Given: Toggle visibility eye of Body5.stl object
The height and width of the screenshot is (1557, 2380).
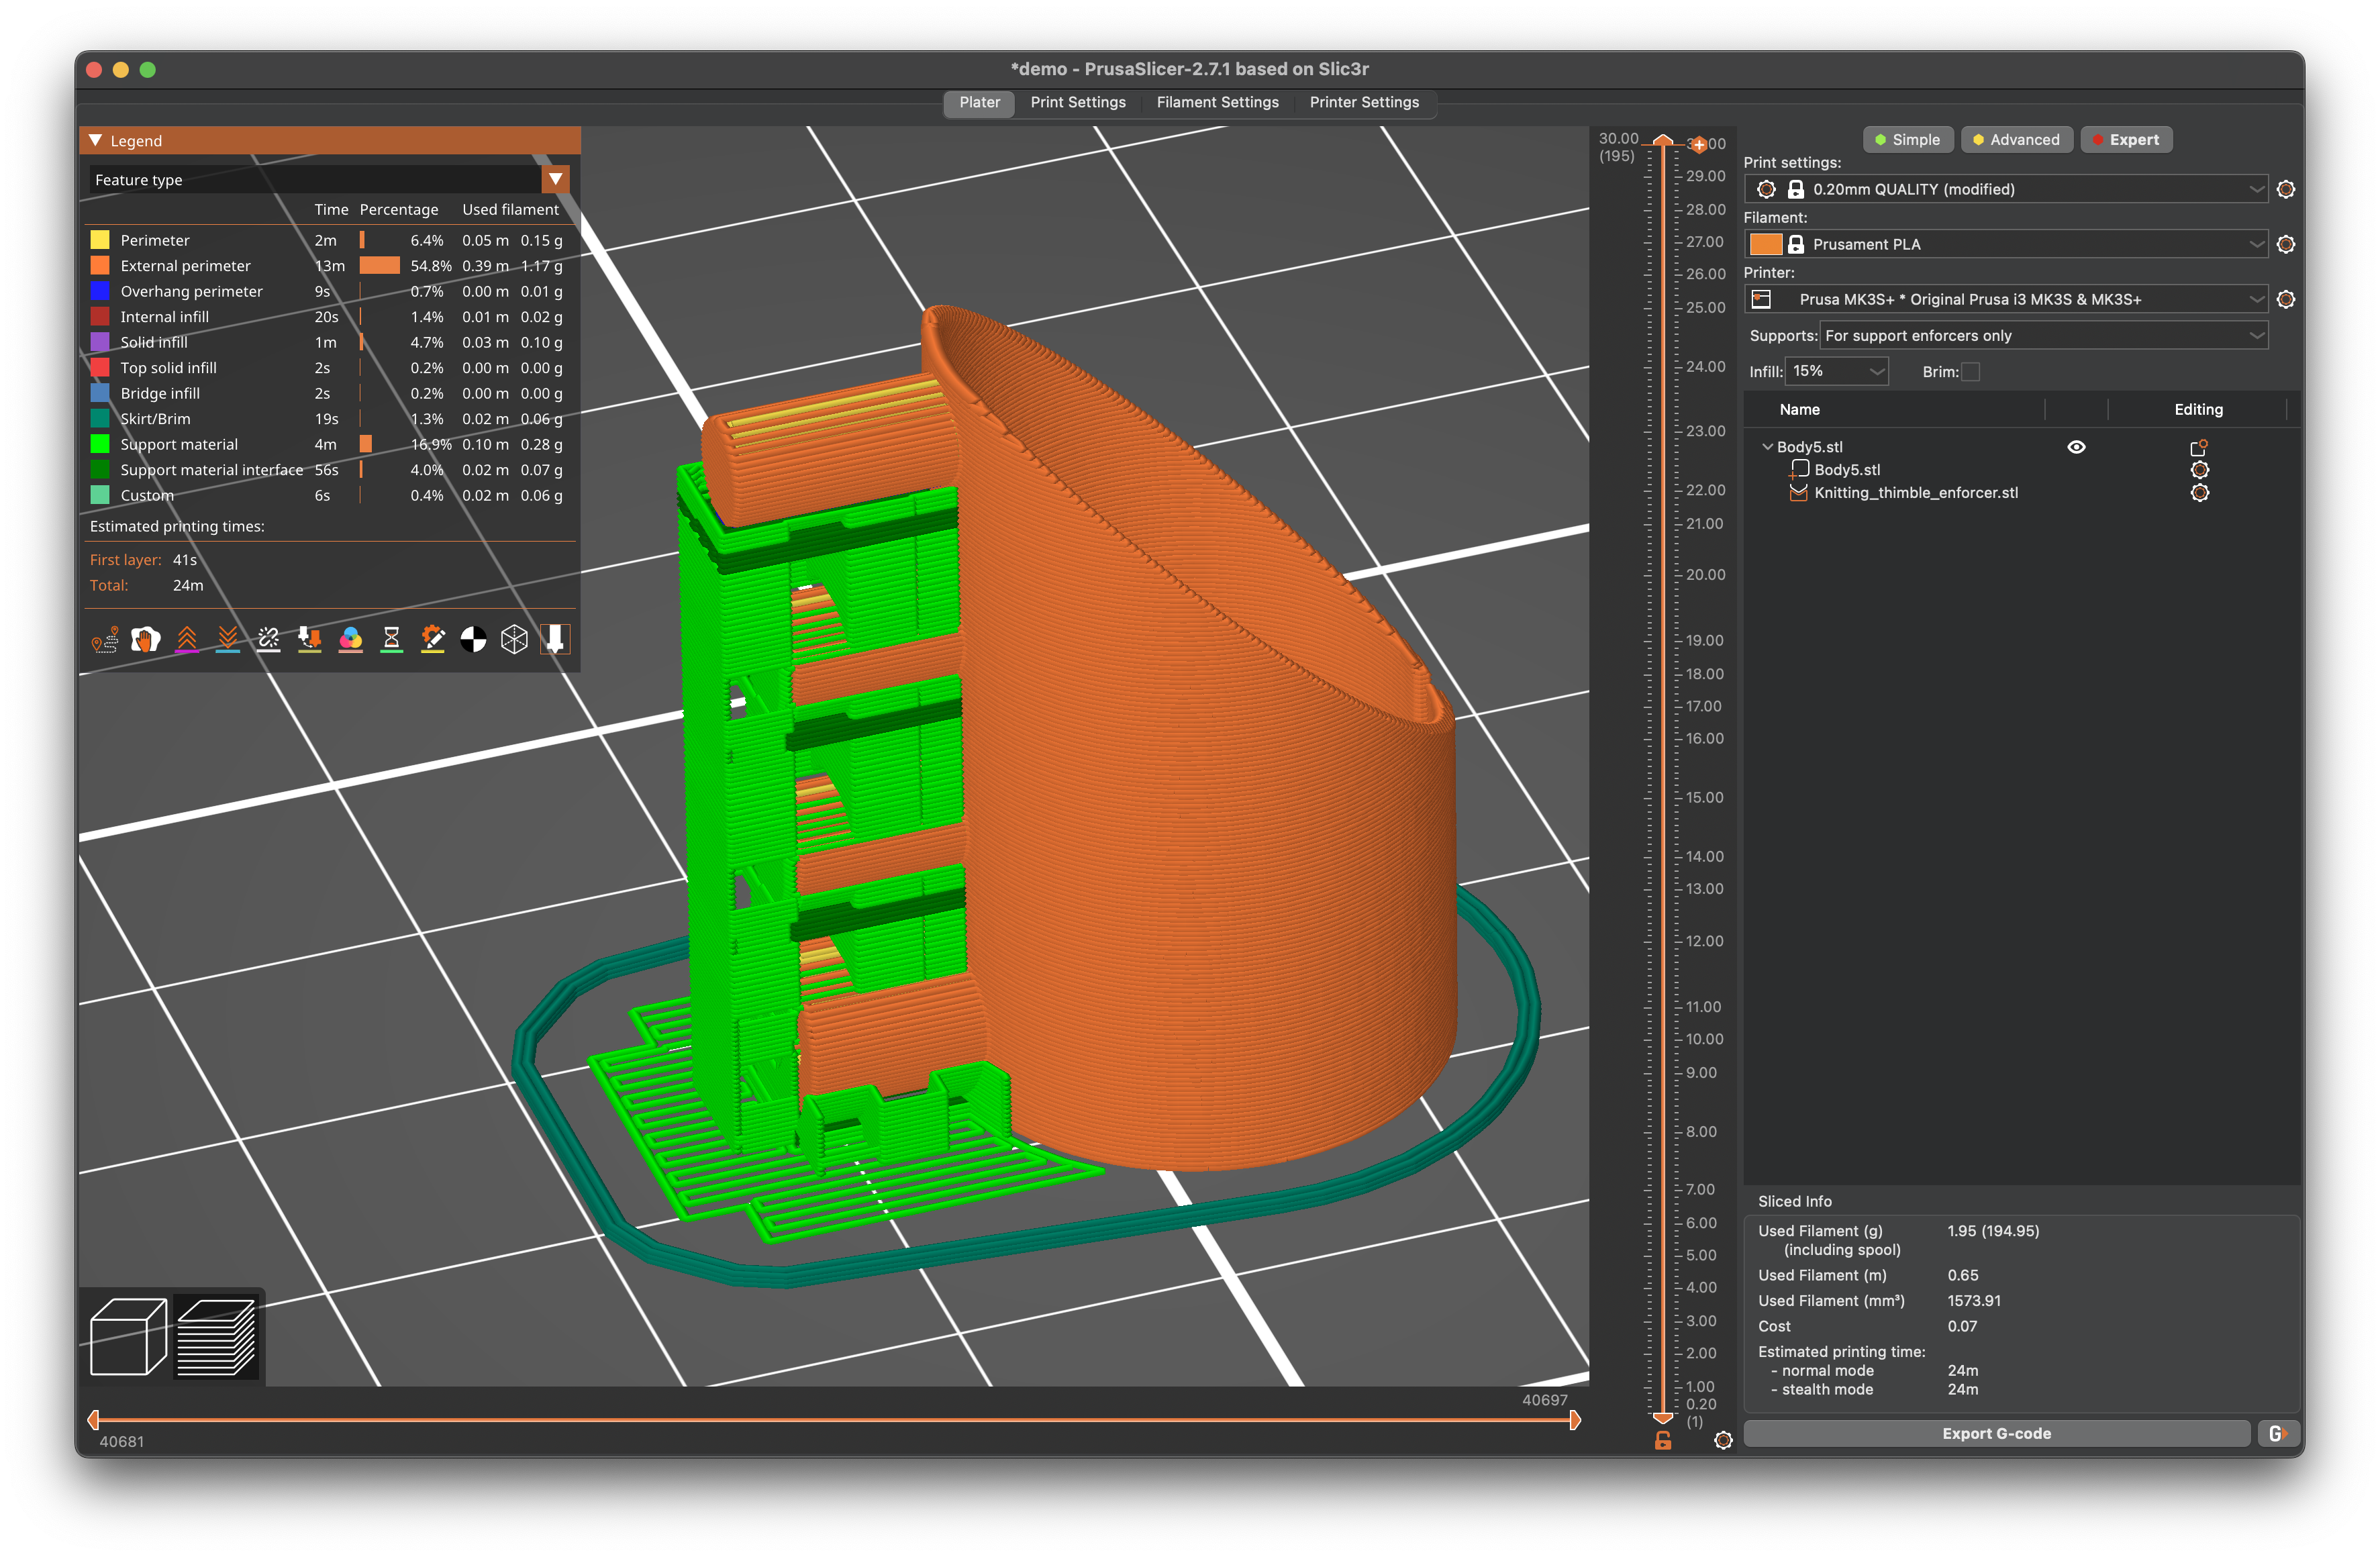Looking at the screenshot, I should [2076, 447].
